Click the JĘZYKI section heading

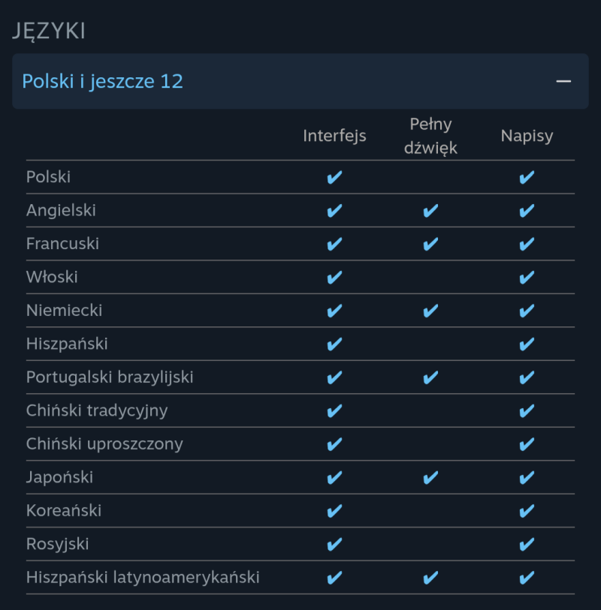click(49, 31)
